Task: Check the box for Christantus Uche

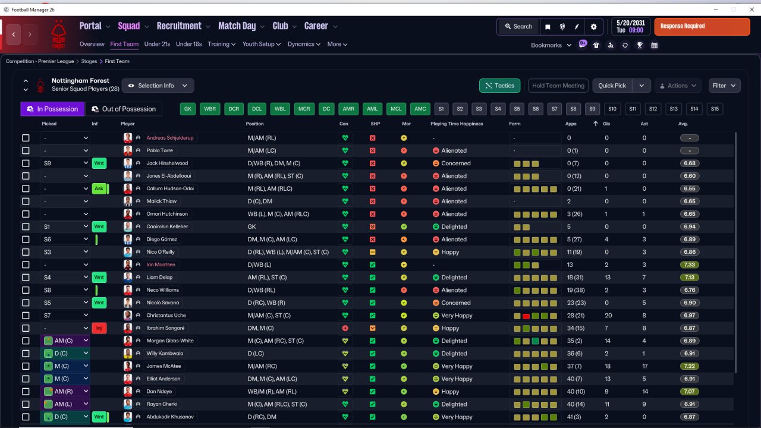Action: point(26,316)
